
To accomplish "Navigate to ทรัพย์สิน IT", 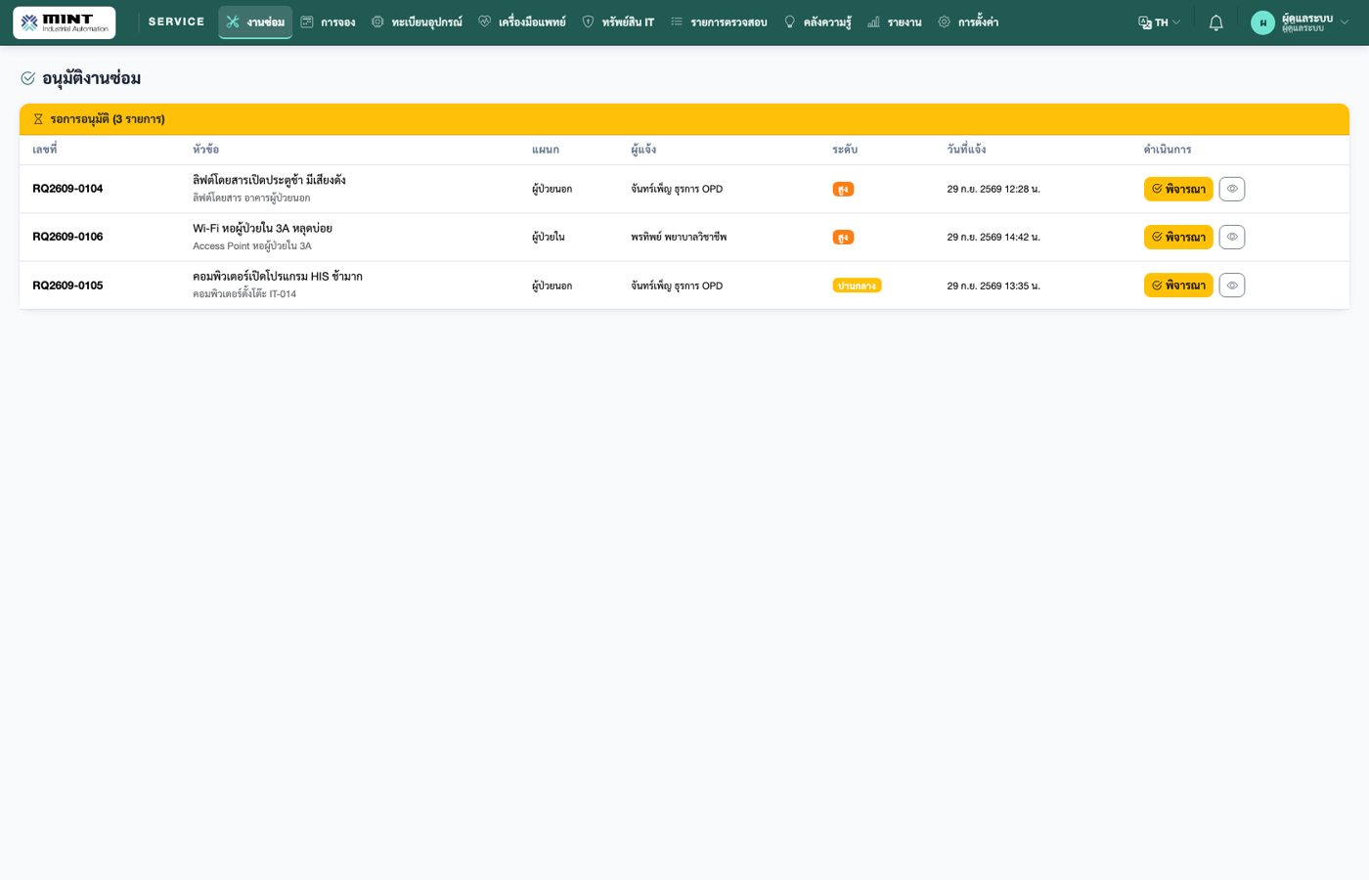I will point(618,22).
